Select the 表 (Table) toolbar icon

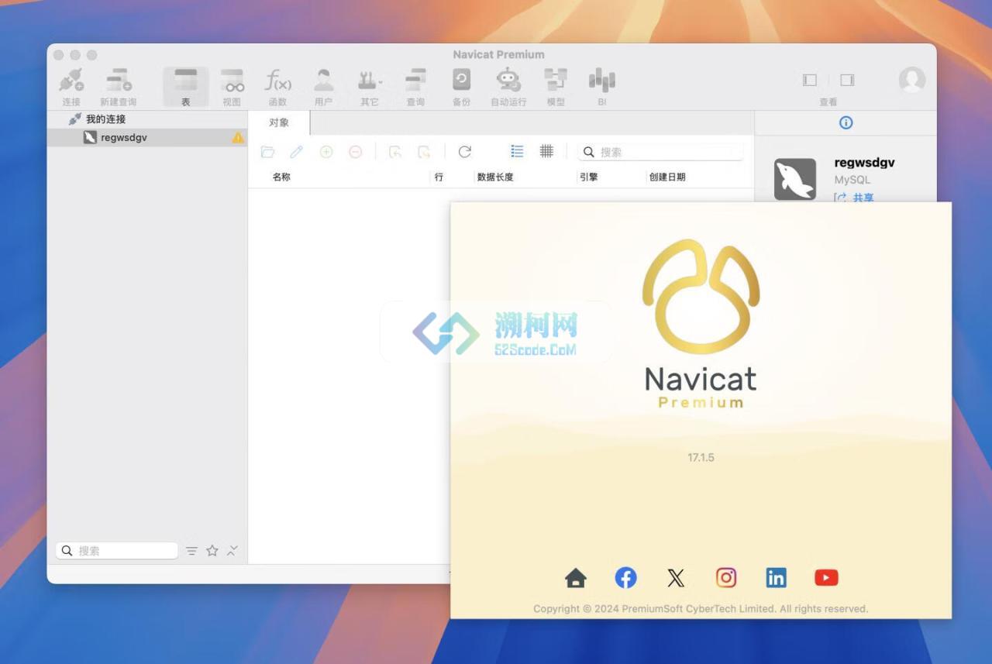pyautogui.click(x=186, y=87)
